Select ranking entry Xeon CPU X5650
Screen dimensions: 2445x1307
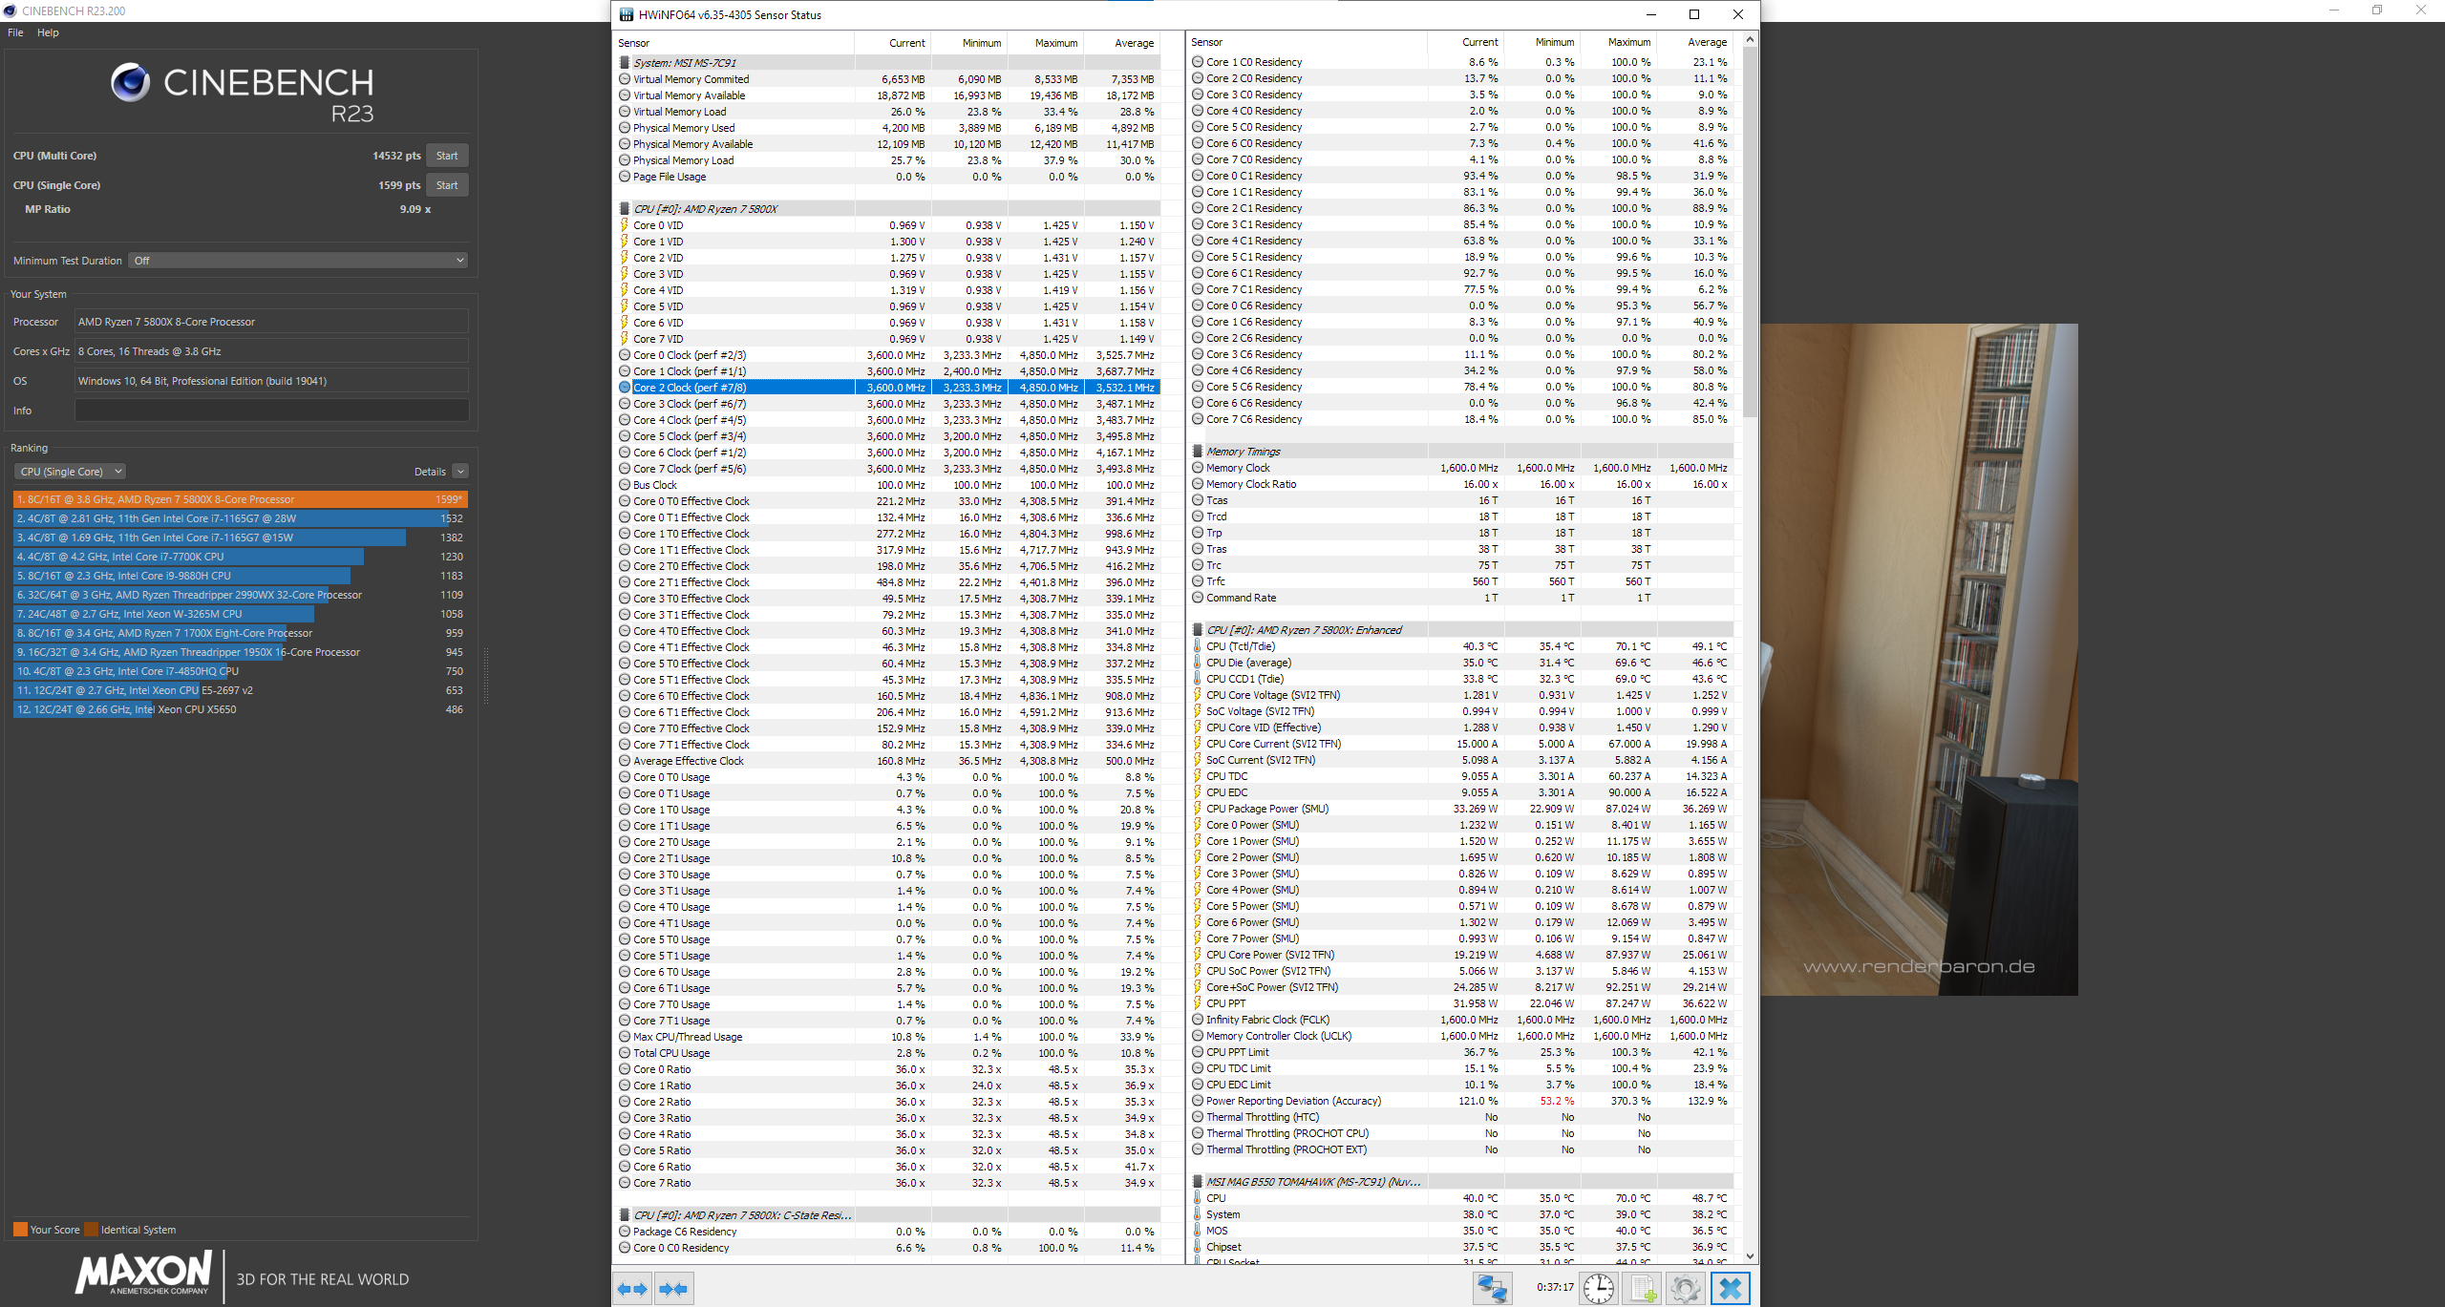241,709
